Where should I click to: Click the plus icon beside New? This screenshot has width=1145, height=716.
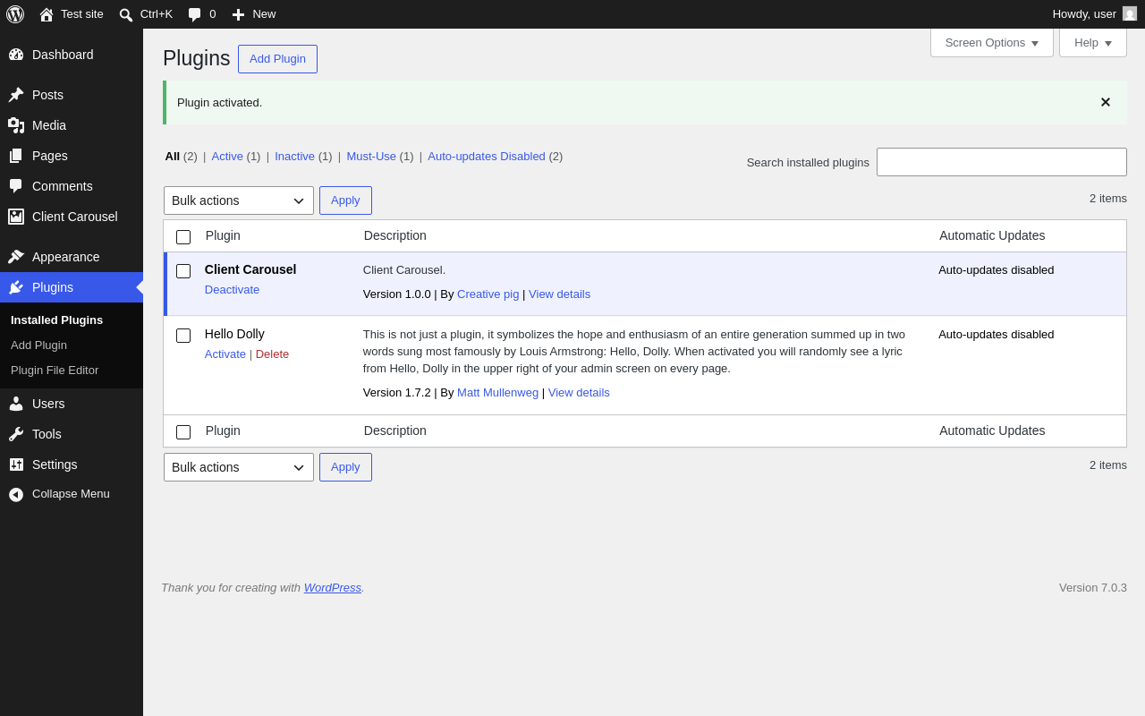pyautogui.click(x=238, y=14)
